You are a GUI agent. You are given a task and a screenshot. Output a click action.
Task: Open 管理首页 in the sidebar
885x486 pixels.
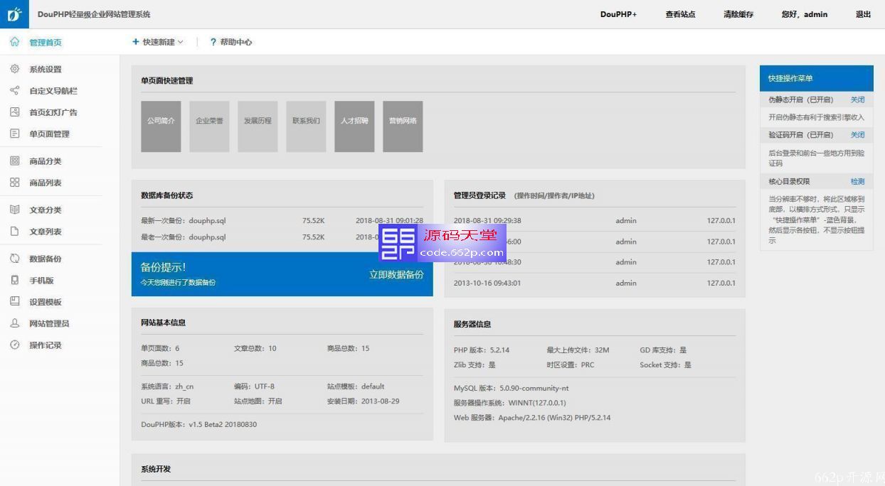46,43
